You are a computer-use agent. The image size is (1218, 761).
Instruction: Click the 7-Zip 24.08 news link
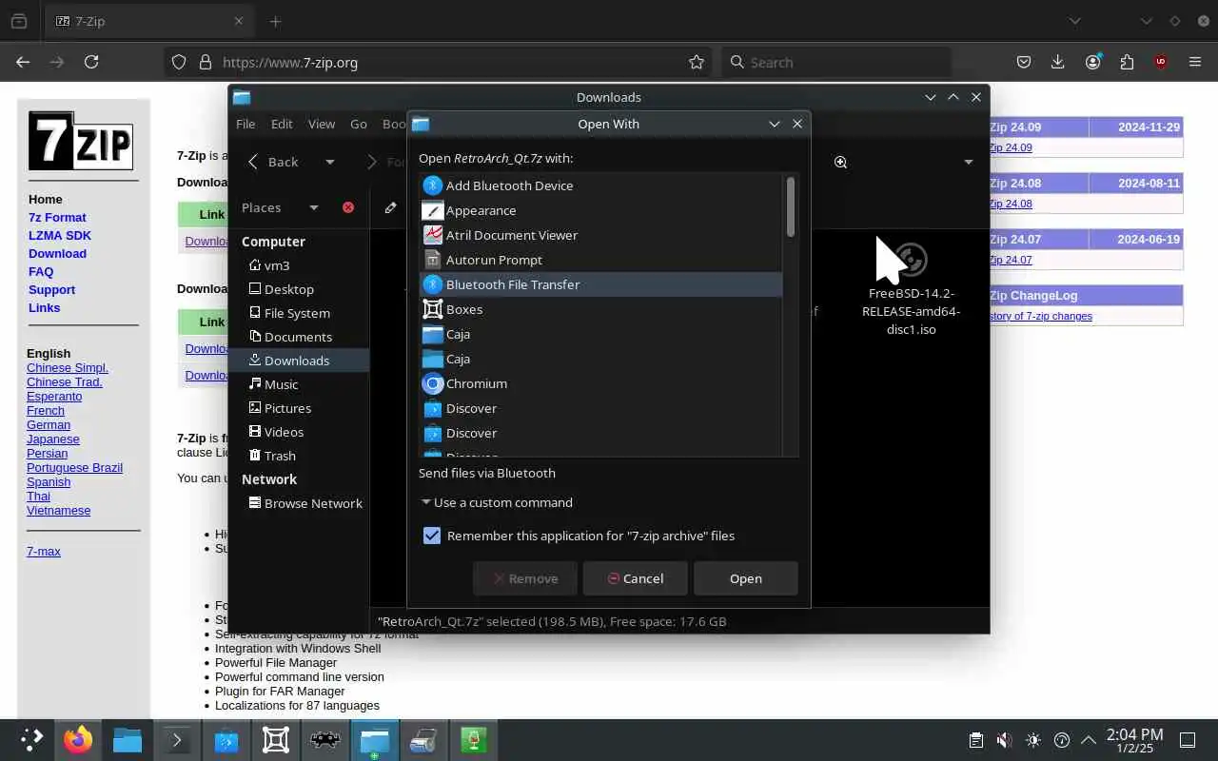point(1011,204)
